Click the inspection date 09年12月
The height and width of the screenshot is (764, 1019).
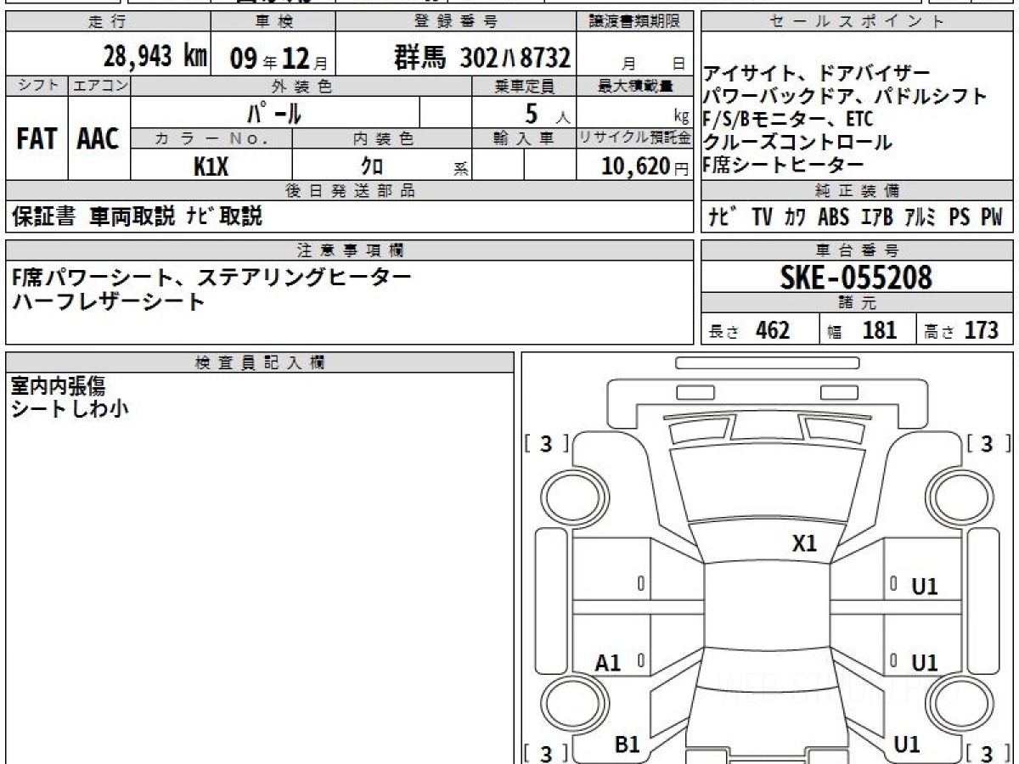pyautogui.click(x=279, y=59)
